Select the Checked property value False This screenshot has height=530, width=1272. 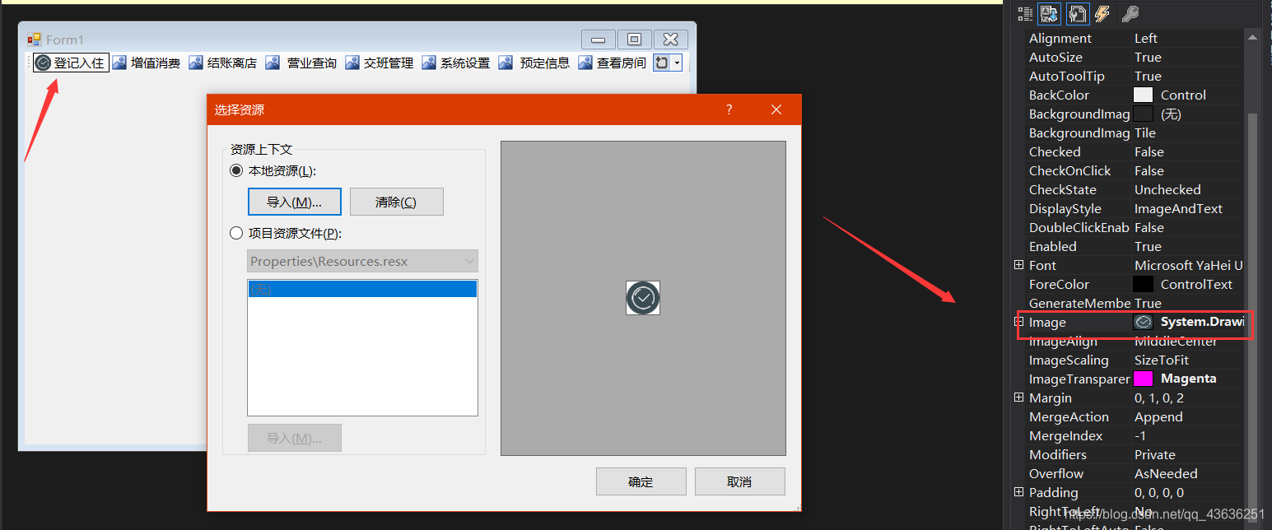pyautogui.click(x=1149, y=151)
